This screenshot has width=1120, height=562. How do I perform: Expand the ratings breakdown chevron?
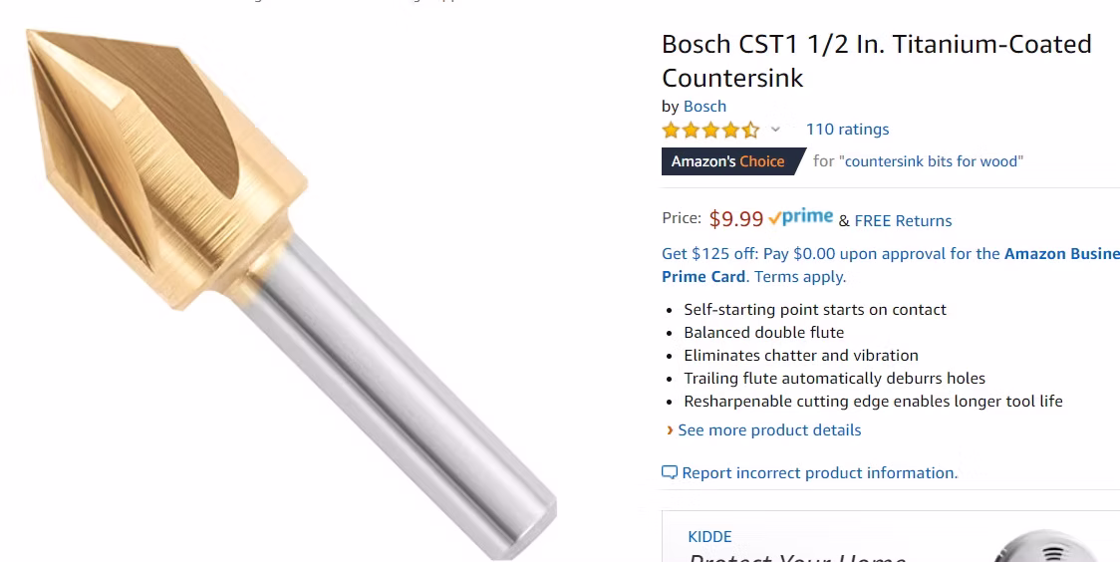(x=775, y=130)
